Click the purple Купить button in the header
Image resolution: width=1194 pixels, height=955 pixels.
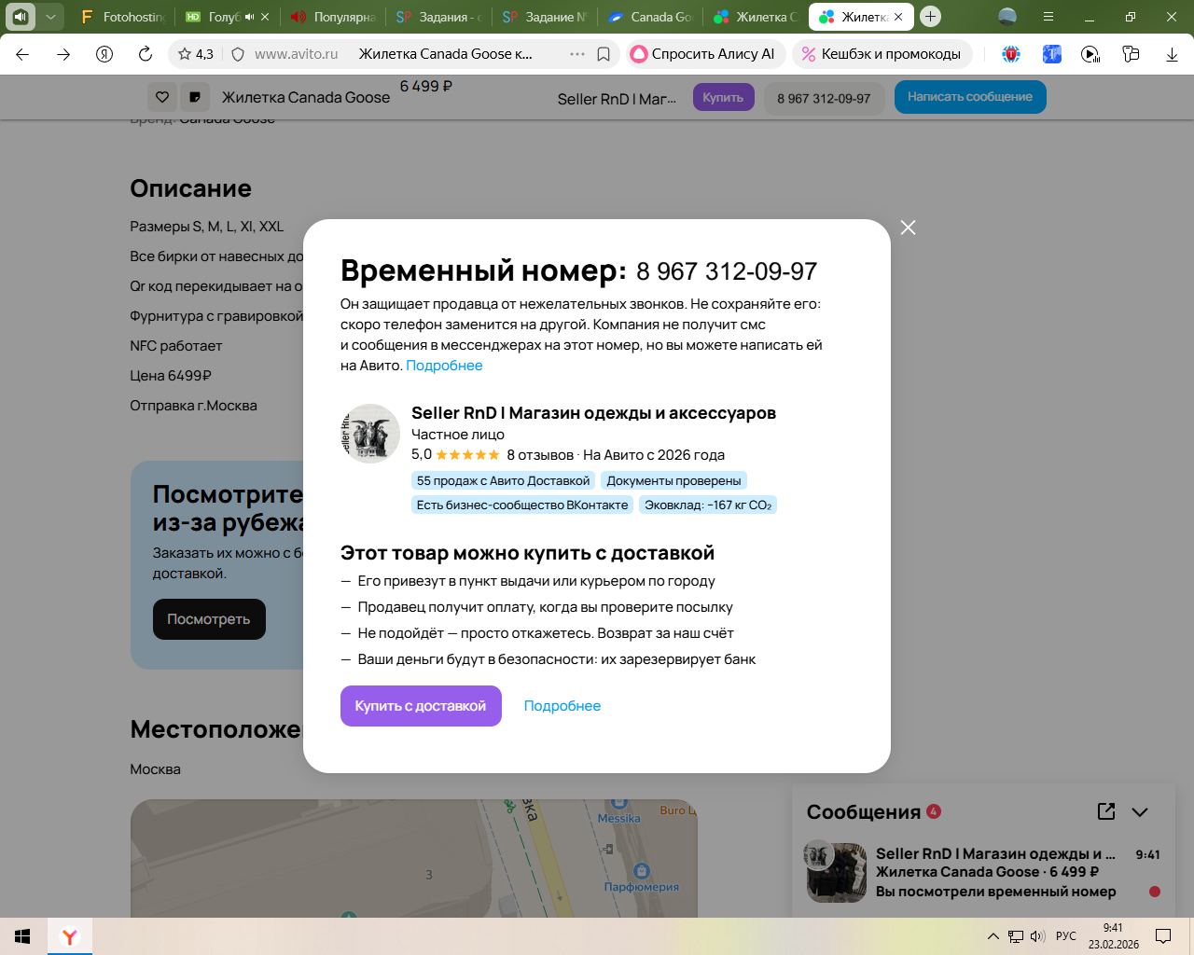coord(723,97)
